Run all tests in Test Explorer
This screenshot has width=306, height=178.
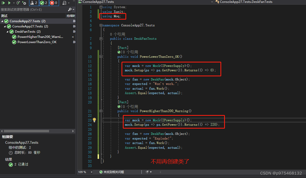pos(3,3)
